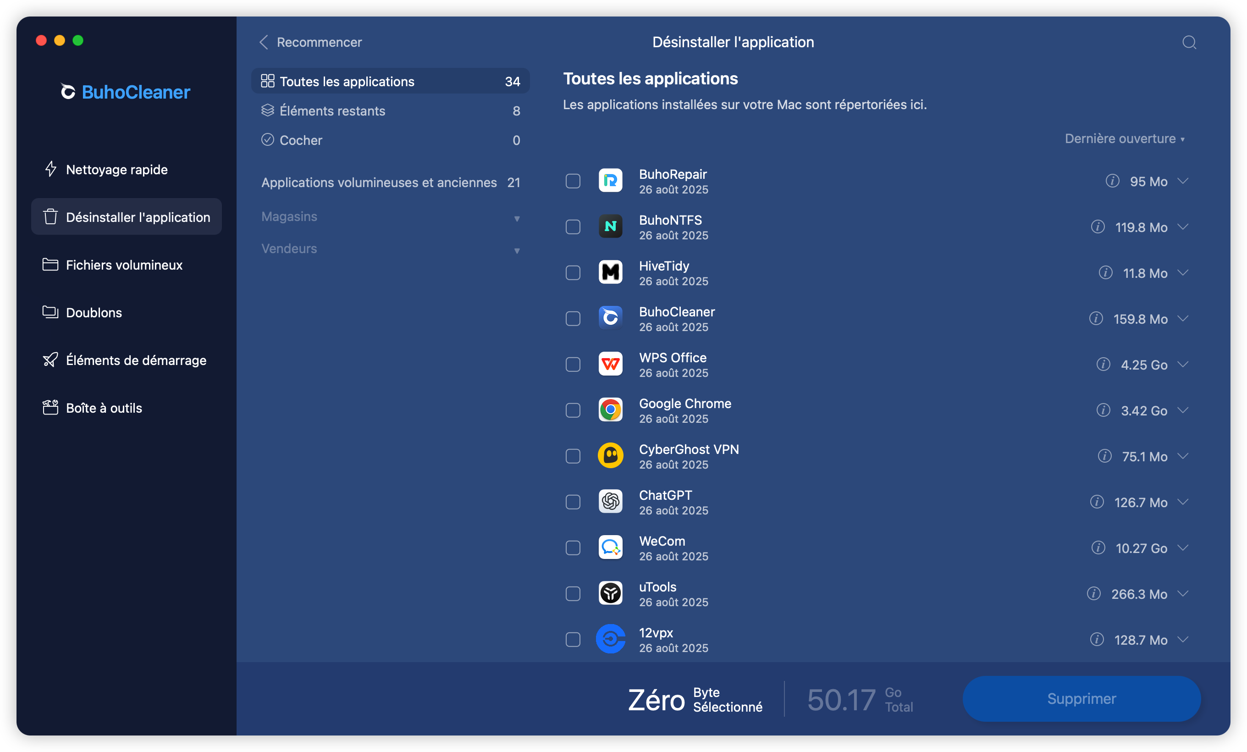
Task: Click the 12vpx app icon
Action: point(610,639)
